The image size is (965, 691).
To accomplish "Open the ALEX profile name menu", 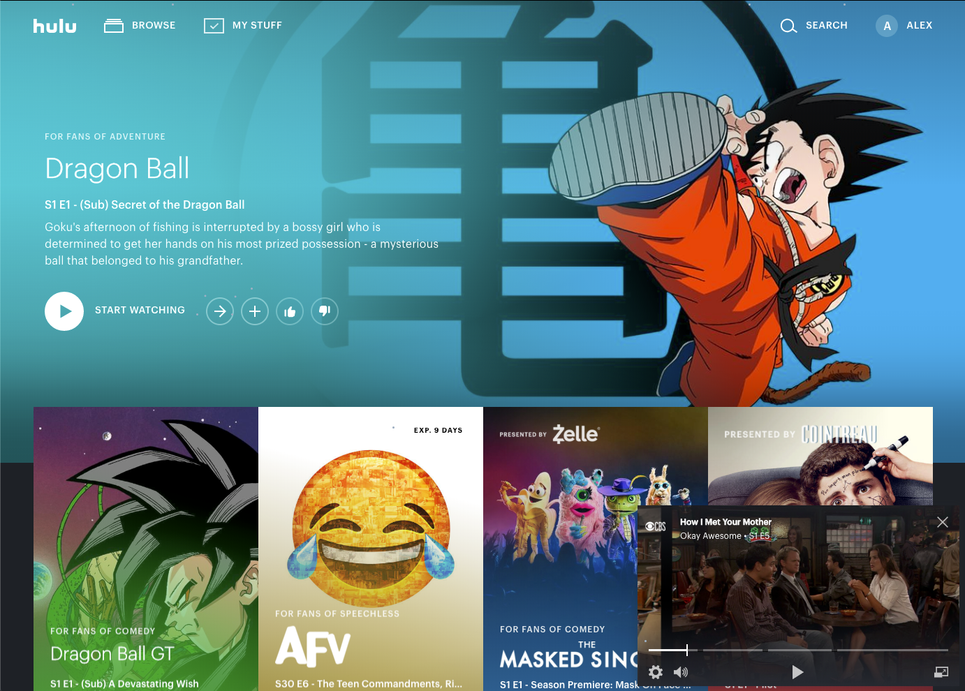I will coord(920,25).
